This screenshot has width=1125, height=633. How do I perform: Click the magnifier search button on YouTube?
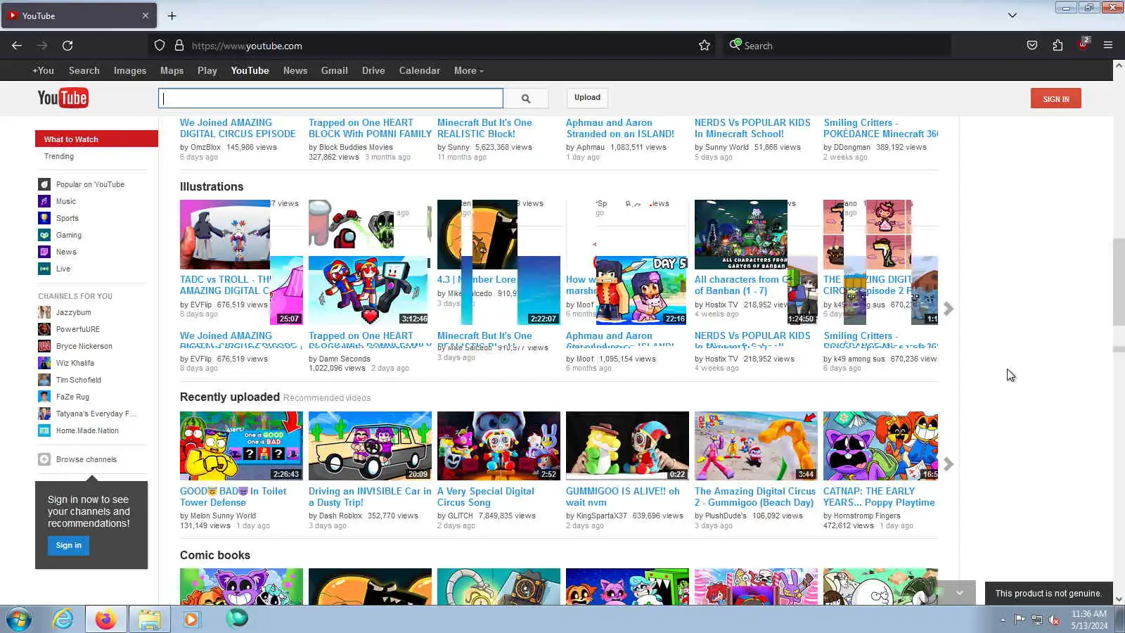pos(526,98)
